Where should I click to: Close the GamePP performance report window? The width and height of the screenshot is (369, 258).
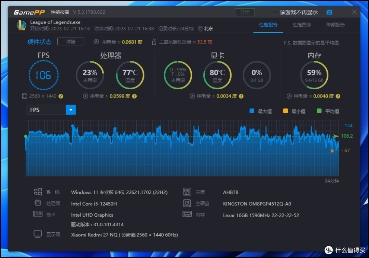354,12
